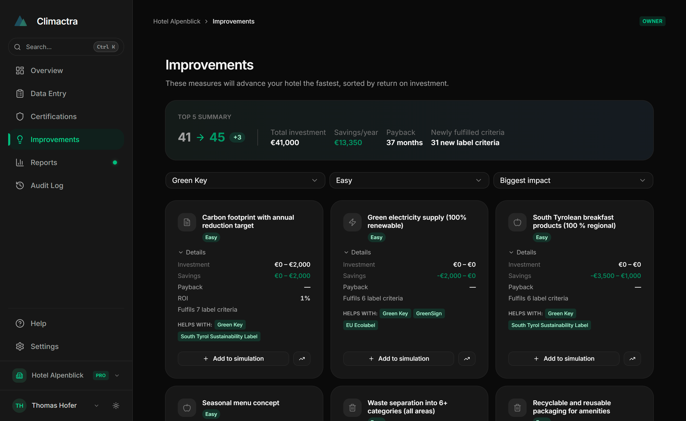
Task: Click the search magnifier icon
Action: point(17,47)
